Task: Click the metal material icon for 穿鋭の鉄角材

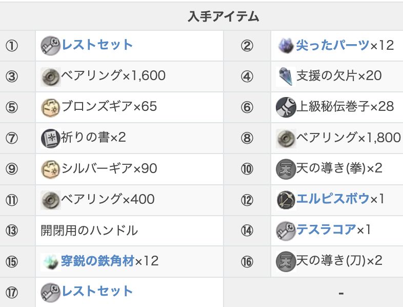Action: [x=51, y=261]
